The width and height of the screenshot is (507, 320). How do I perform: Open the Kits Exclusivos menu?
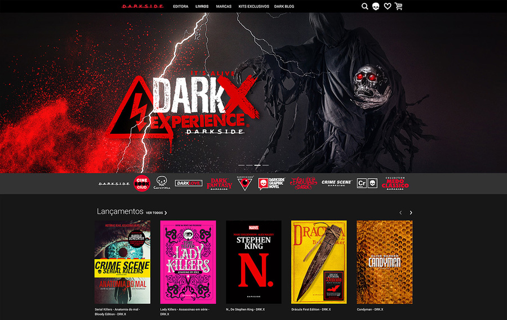254,6
